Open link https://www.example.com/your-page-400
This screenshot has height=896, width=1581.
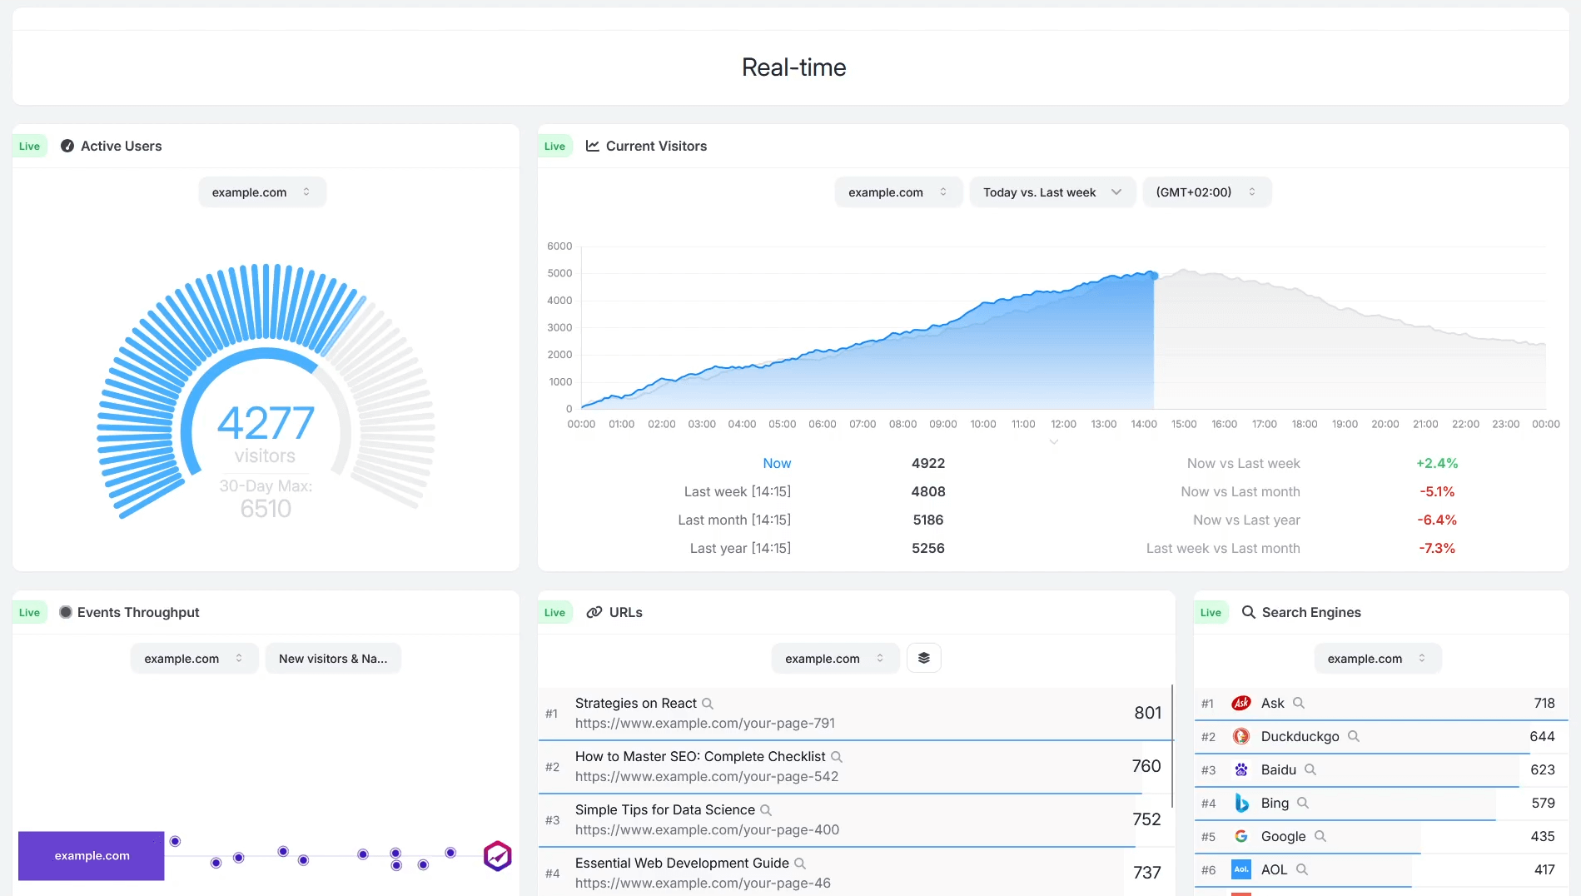707,830
